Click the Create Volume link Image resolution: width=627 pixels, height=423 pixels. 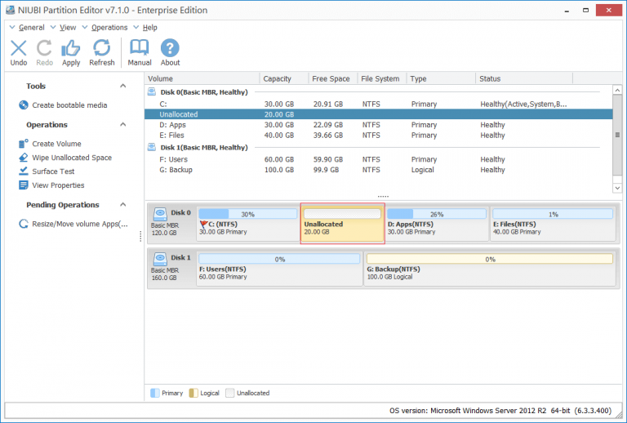pyautogui.click(x=56, y=144)
